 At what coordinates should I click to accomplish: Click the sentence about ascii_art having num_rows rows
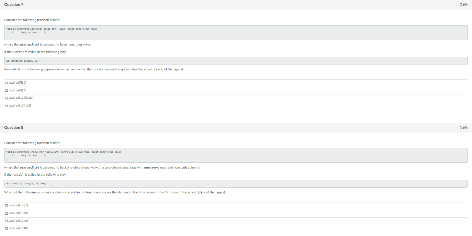click(x=48, y=45)
